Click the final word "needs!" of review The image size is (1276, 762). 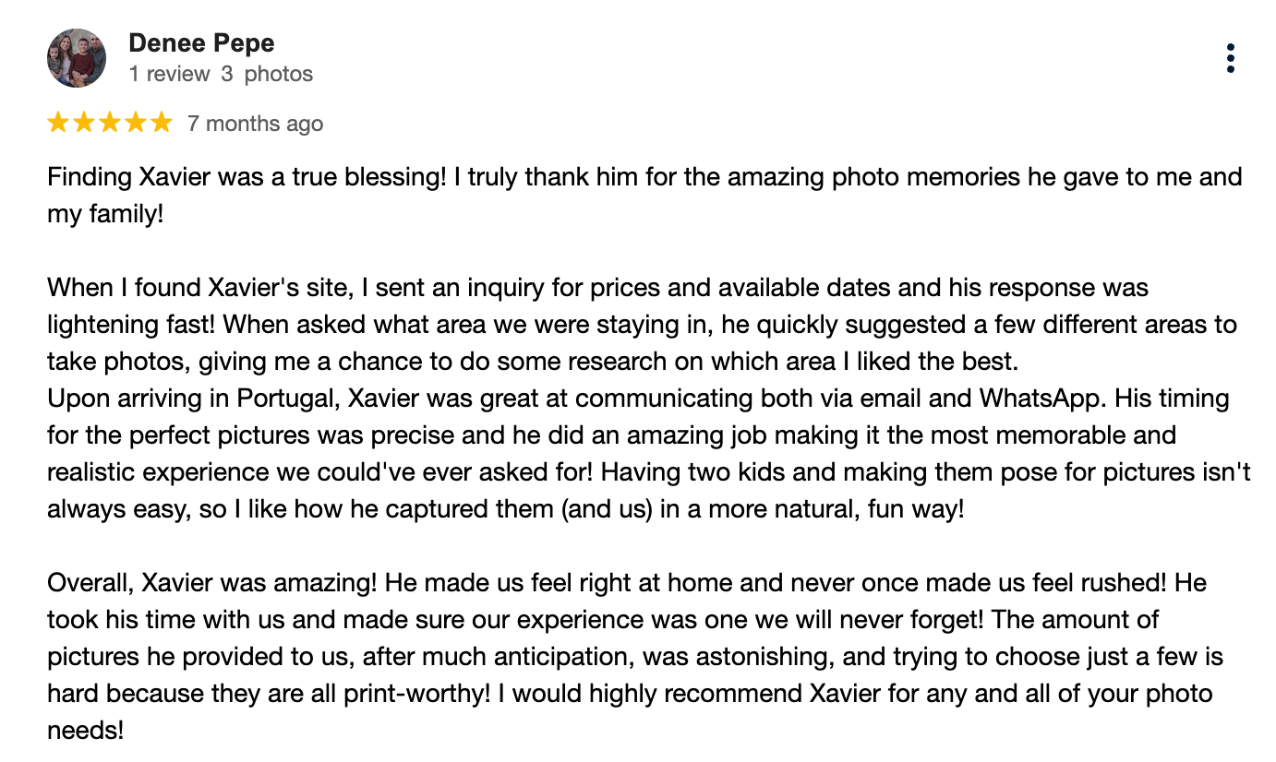tap(85, 730)
